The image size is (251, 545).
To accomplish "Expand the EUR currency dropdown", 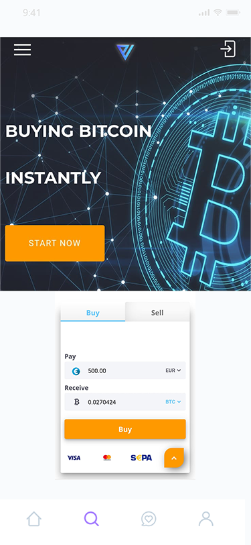I will 173,370.
